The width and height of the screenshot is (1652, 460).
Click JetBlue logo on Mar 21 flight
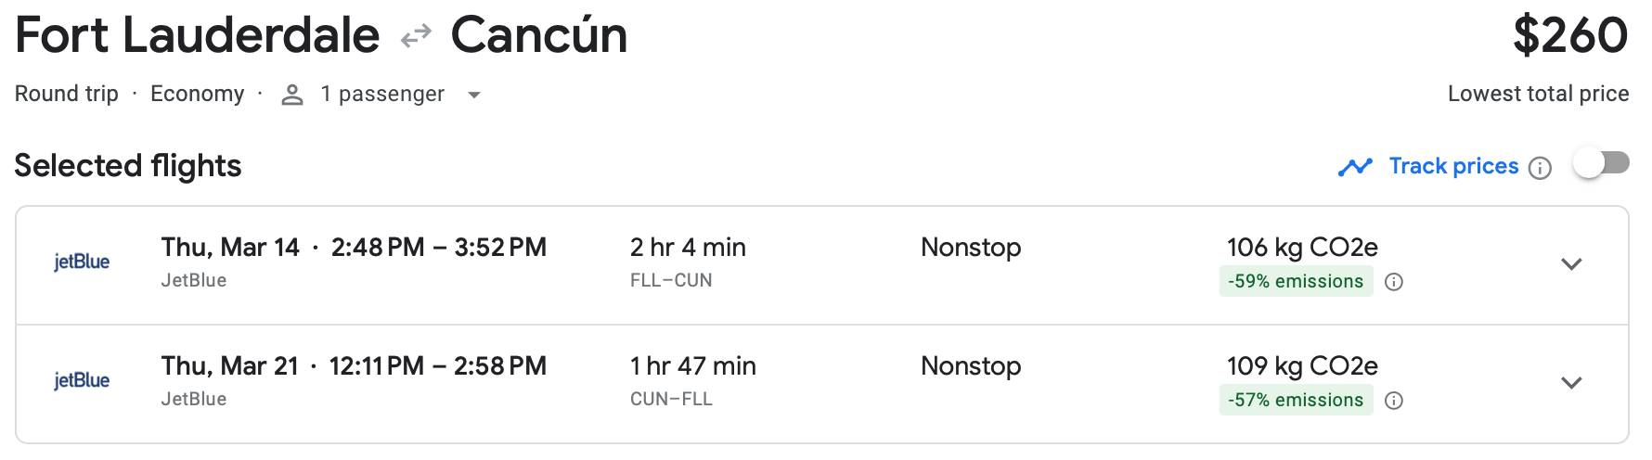click(x=82, y=381)
